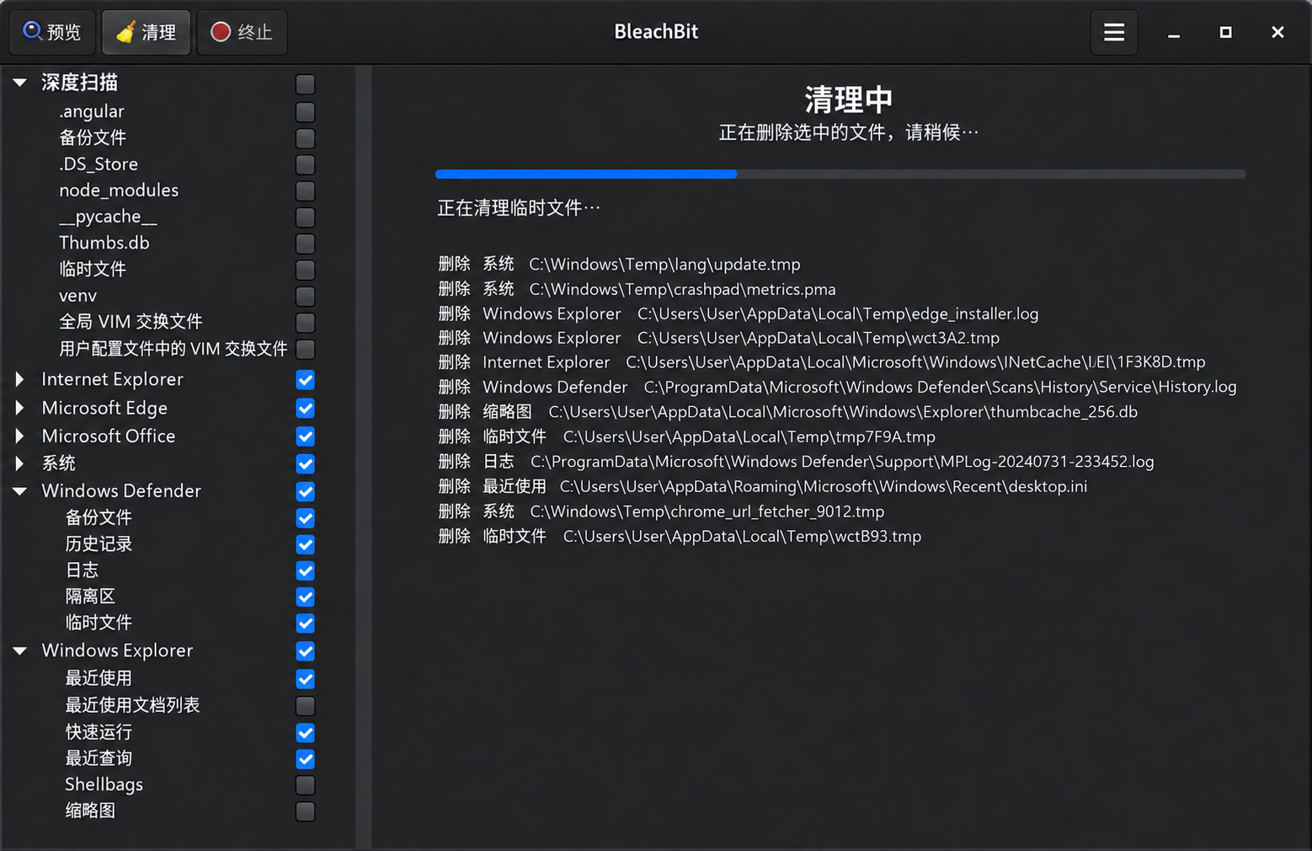Select the Internet Explorer tree item
The image size is (1312, 851).
pyautogui.click(x=112, y=379)
